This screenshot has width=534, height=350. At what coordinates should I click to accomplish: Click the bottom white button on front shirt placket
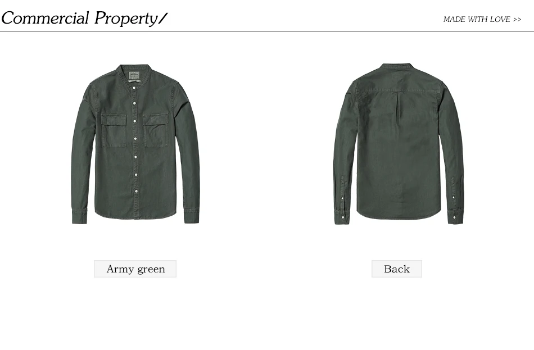(x=136, y=192)
